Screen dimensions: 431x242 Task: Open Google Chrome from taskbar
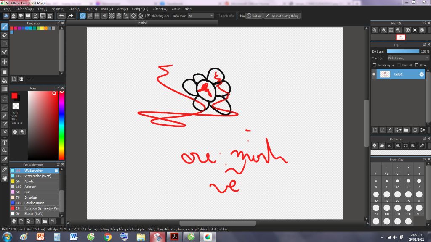[107, 237]
